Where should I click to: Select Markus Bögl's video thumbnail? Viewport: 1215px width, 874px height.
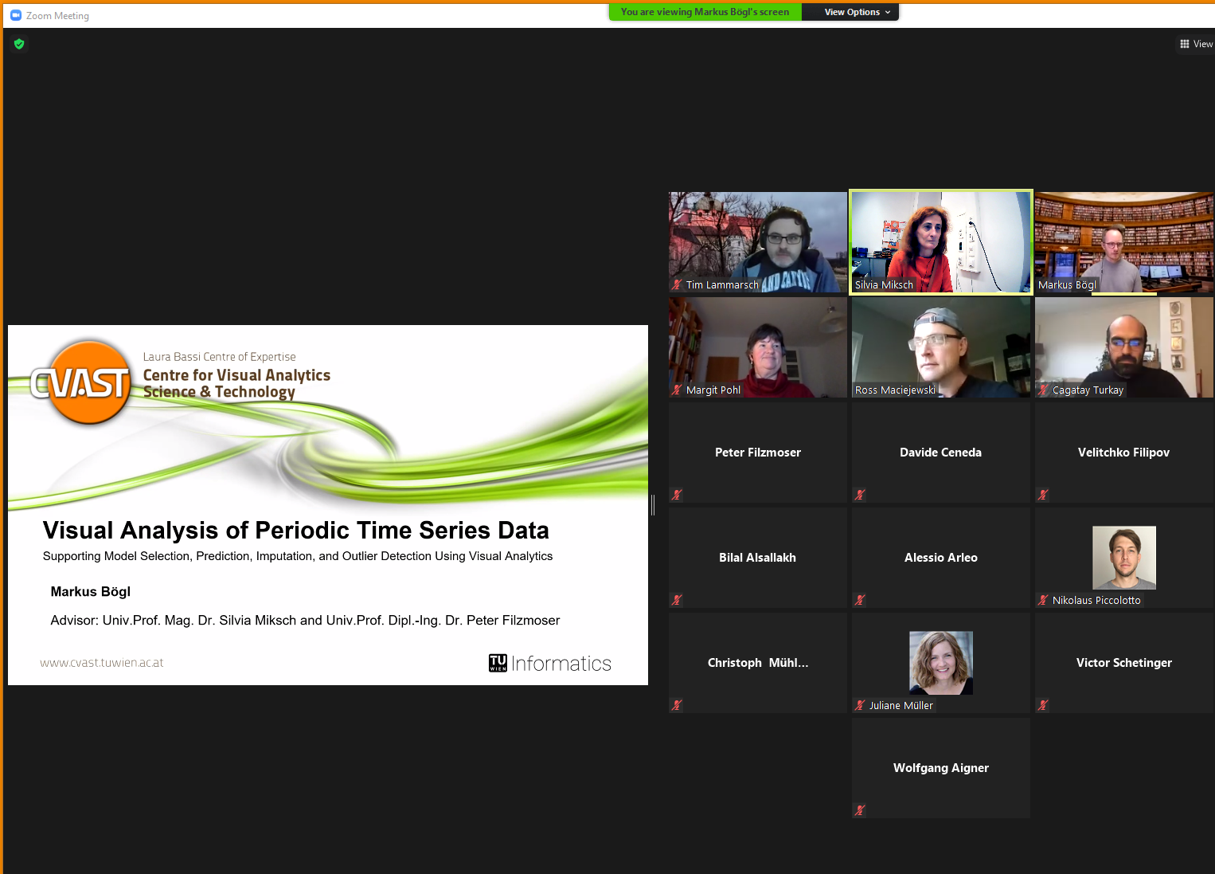pos(1123,241)
